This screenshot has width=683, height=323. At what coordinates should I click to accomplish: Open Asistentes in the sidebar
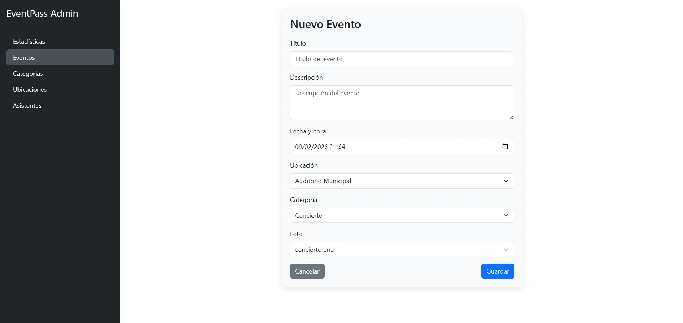(60, 106)
